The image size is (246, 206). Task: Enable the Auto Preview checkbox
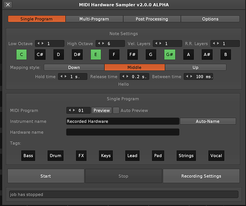[x=116, y=110]
